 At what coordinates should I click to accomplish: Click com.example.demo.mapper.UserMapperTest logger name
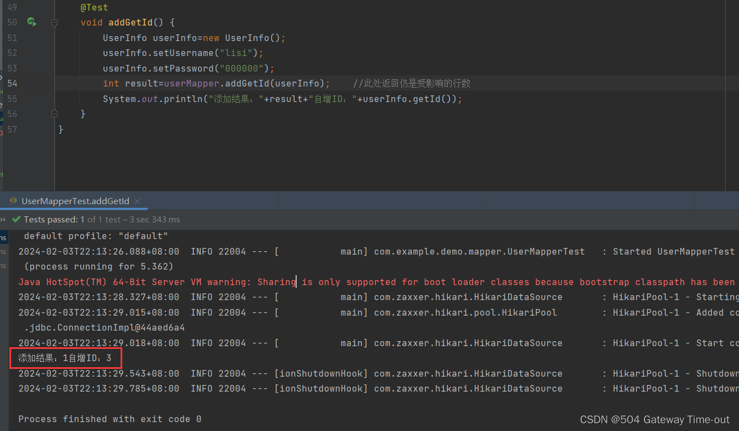479,251
